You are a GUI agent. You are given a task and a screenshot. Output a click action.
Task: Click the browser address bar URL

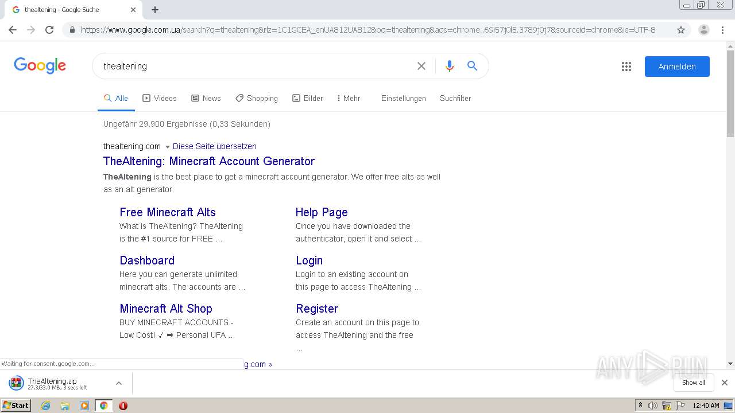pos(368,30)
